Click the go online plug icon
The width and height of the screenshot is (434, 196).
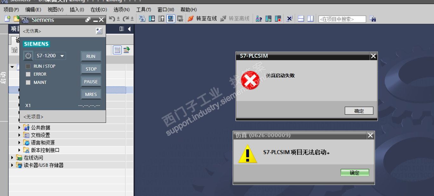click(190, 19)
